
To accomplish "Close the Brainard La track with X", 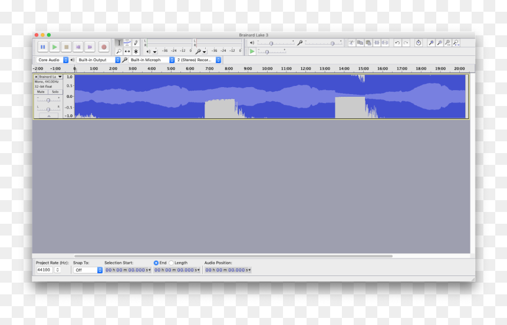I will pos(36,77).
